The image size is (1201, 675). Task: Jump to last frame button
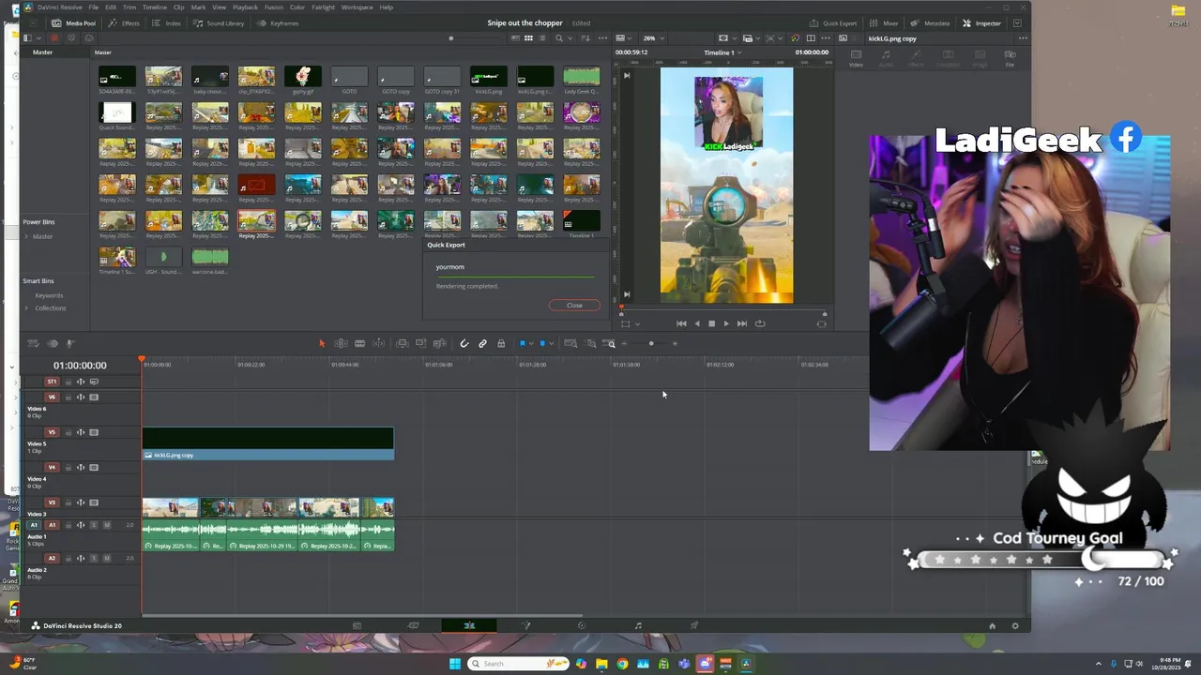click(x=742, y=323)
